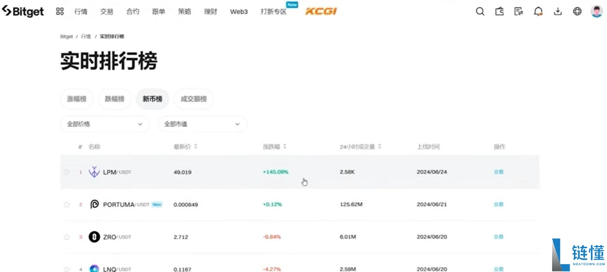Click the 0.000849 price value
The image size is (607, 272).
186,204
